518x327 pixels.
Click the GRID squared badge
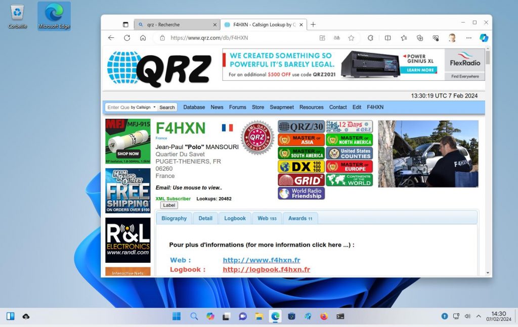click(301, 180)
